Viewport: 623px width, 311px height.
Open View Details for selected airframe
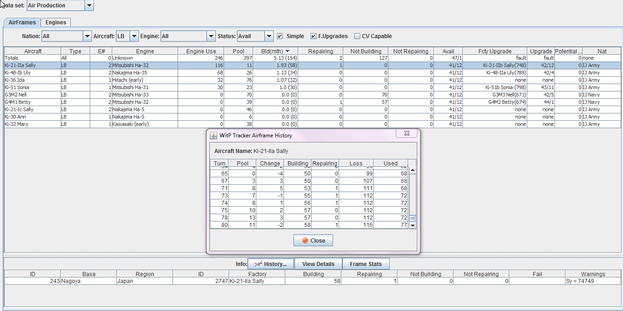318,264
